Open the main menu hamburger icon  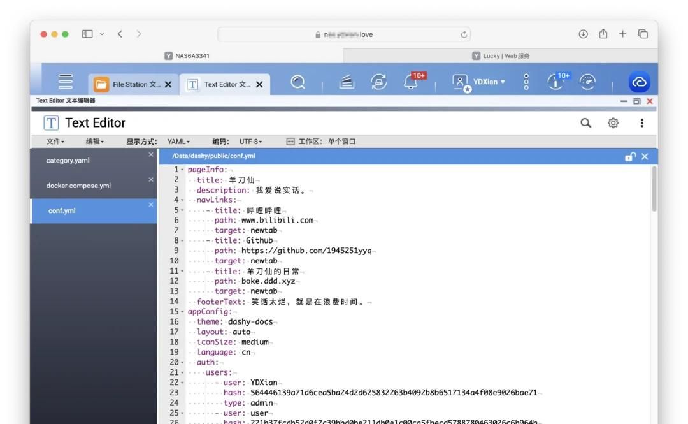(64, 82)
